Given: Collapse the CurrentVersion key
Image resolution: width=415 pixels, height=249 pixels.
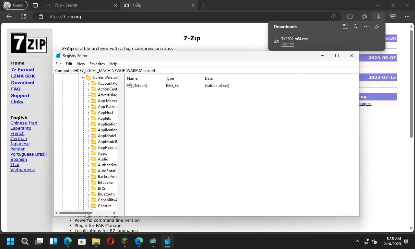Looking at the screenshot, I should coord(83,77).
